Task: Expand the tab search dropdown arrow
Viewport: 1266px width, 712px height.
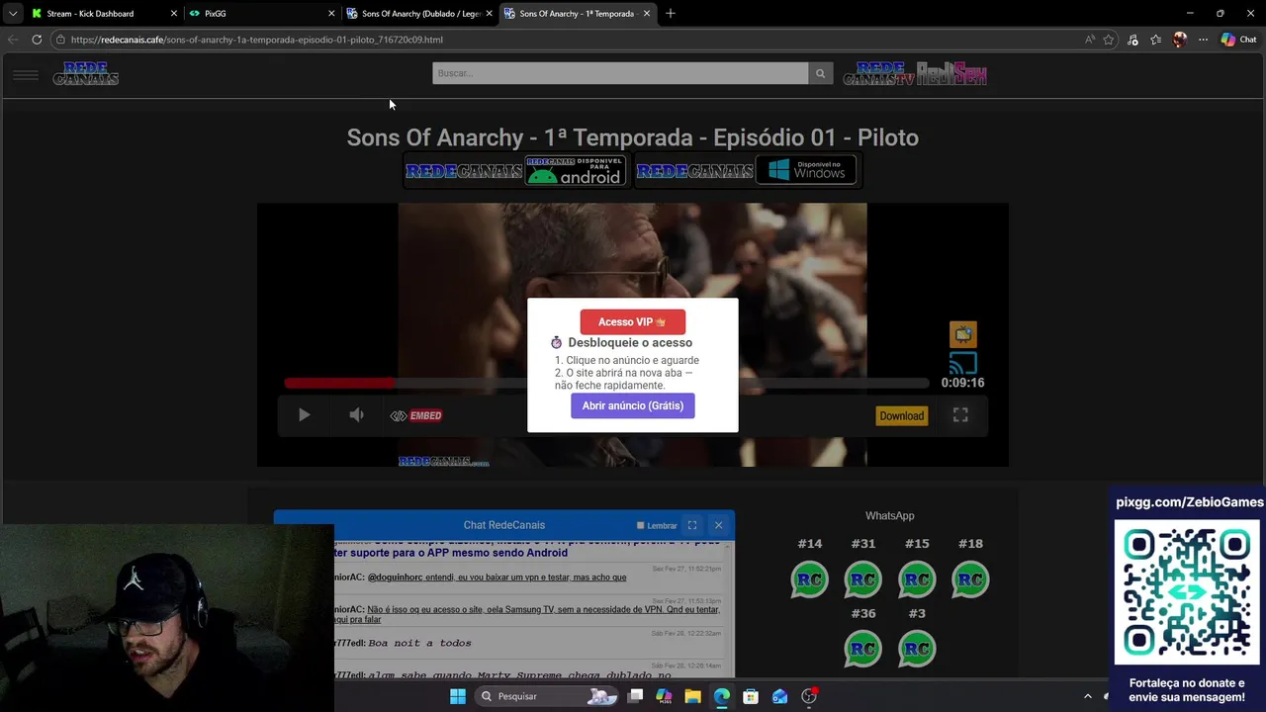Action: [12, 14]
